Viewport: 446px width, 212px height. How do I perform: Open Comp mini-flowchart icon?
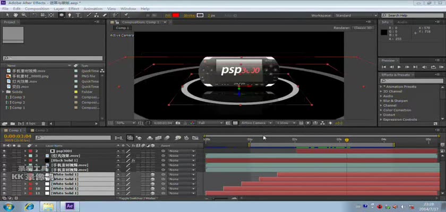118,138
